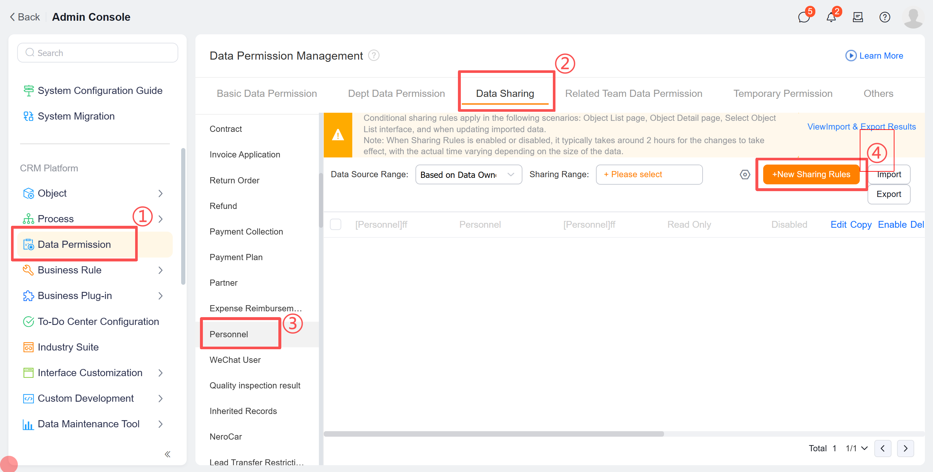Open the Based on Data Owner dropdown
Screen dimensions: 933x472
pos(468,175)
